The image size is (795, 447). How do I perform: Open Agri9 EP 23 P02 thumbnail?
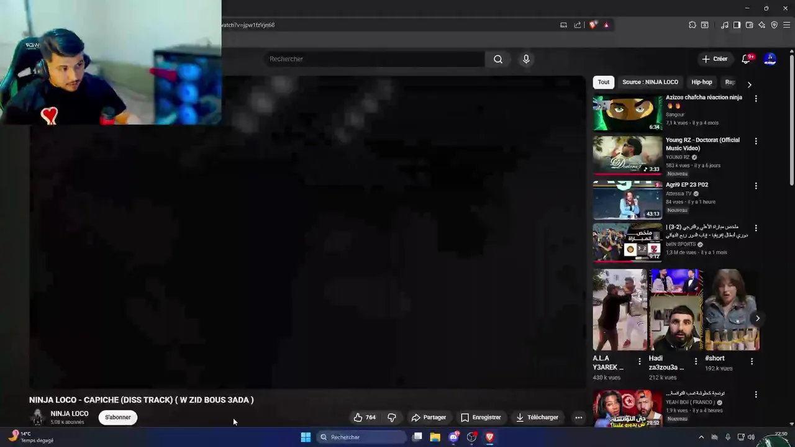(627, 200)
